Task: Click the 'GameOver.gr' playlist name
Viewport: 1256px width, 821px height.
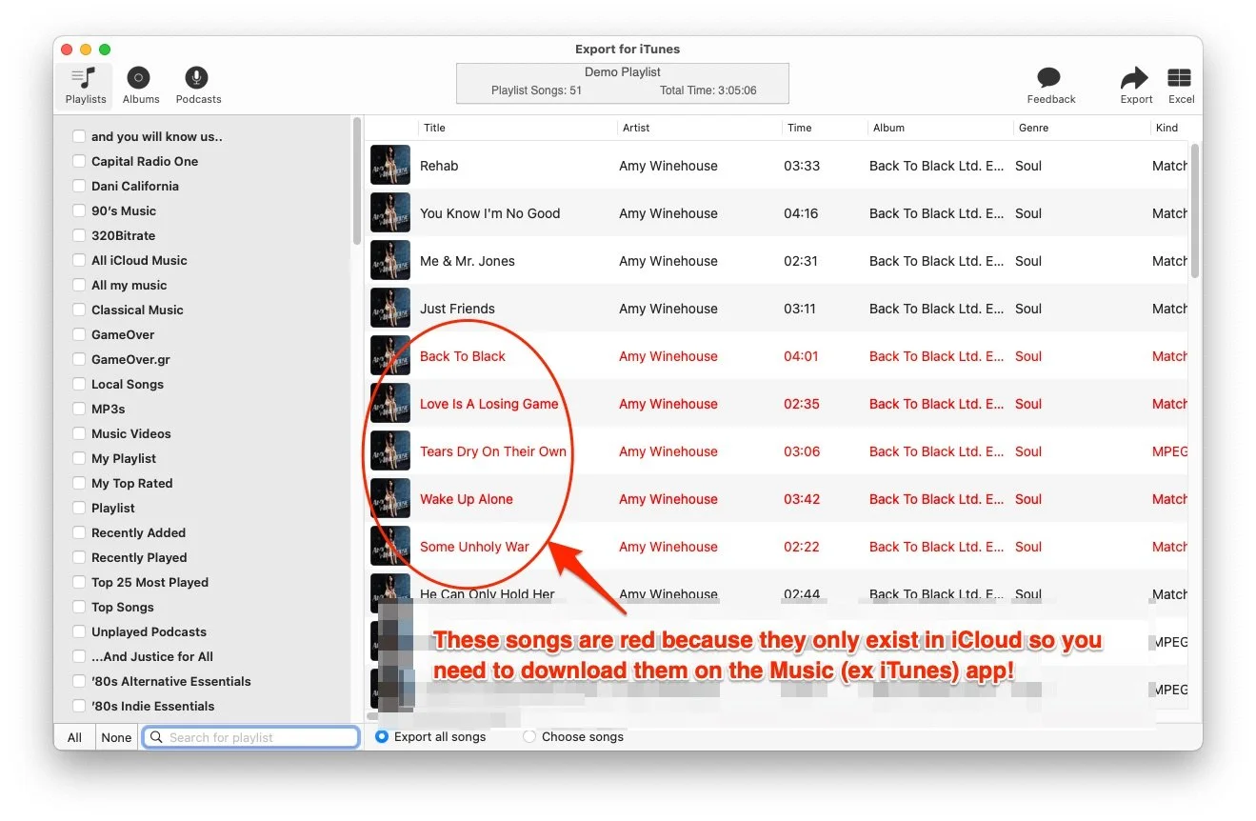Action: coord(130,359)
